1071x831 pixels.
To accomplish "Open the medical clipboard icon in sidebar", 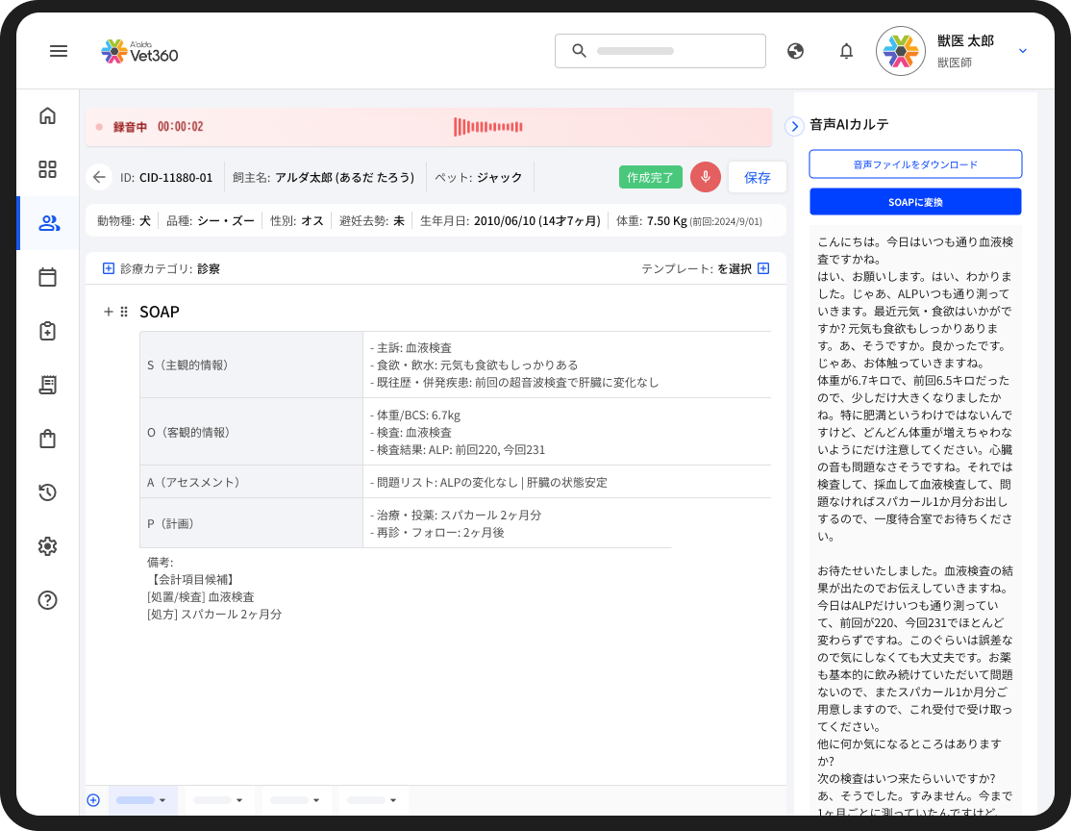I will (x=47, y=331).
